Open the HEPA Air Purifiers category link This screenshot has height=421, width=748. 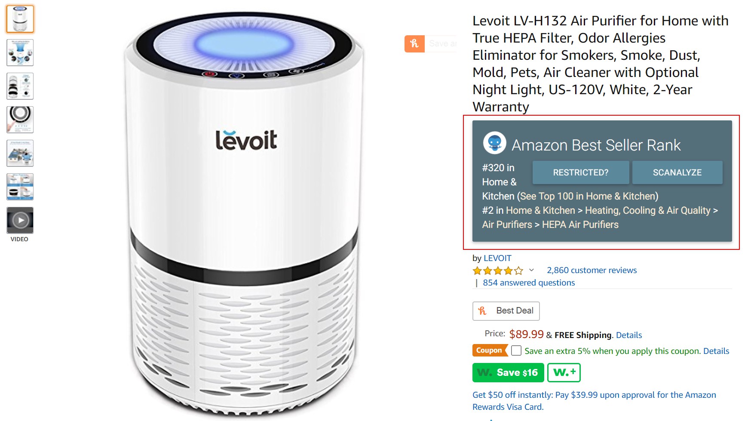point(580,224)
